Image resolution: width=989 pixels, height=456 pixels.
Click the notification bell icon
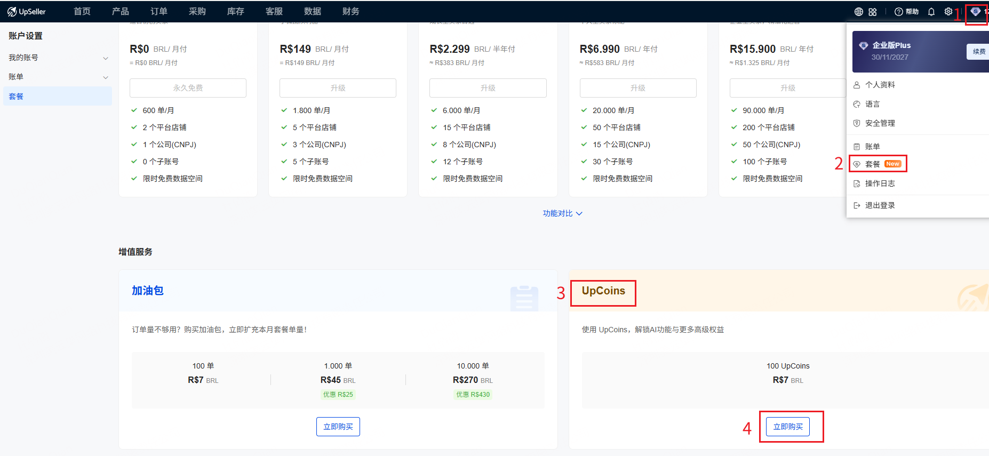click(931, 12)
